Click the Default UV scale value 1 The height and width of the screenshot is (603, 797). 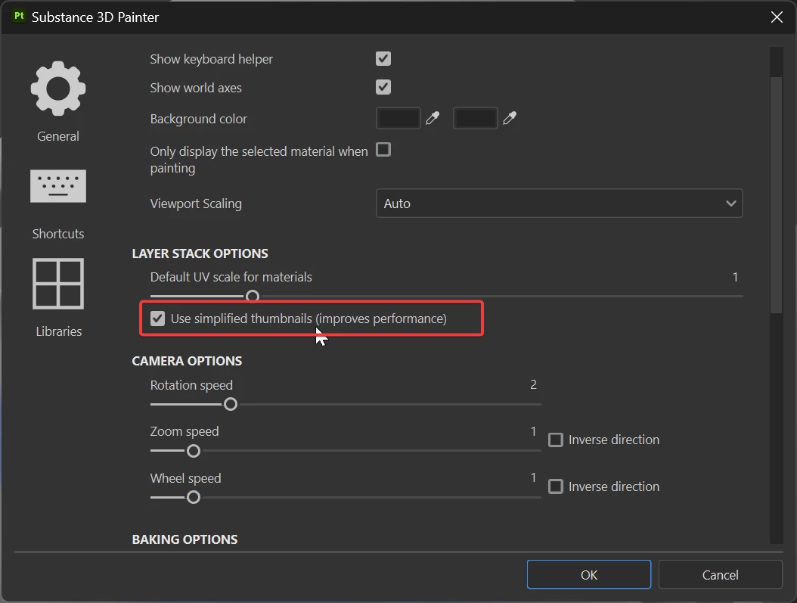pyautogui.click(x=735, y=277)
